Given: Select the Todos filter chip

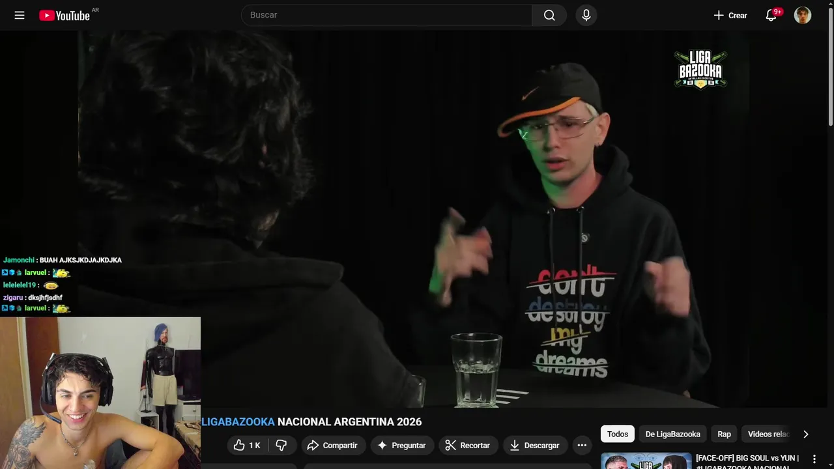Looking at the screenshot, I should pos(618,434).
